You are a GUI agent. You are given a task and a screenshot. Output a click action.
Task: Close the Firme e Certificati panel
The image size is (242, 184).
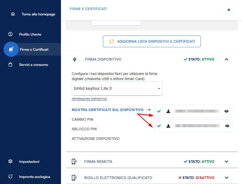tap(229, 10)
